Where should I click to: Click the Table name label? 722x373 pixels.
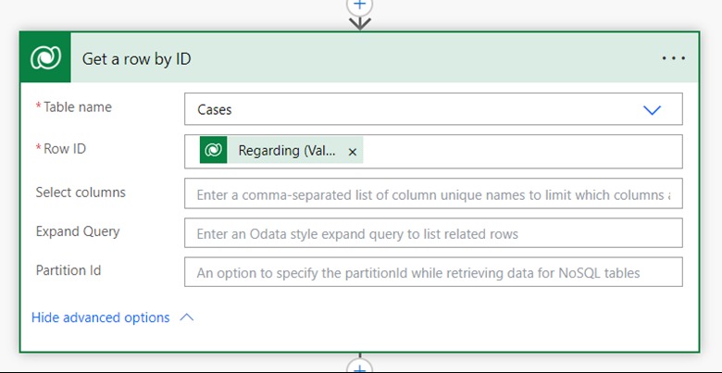(x=78, y=106)
